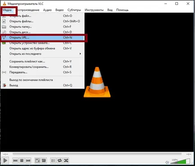
Task: Choose Открыть адрес из буфера обмена
Action: click(x=43, y=49)
